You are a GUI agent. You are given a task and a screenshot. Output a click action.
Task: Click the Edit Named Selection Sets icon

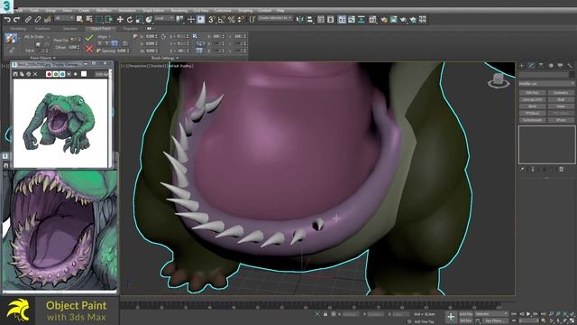pos(252,19)
